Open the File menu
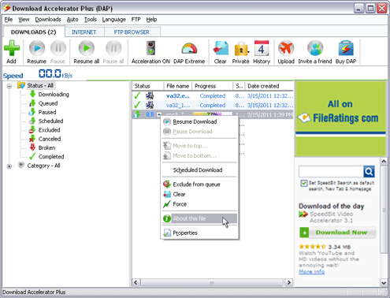The height and width of the screenshot is (298, 390). (9, 20)
